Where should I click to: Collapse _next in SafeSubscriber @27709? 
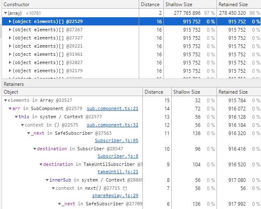[59, 204]
